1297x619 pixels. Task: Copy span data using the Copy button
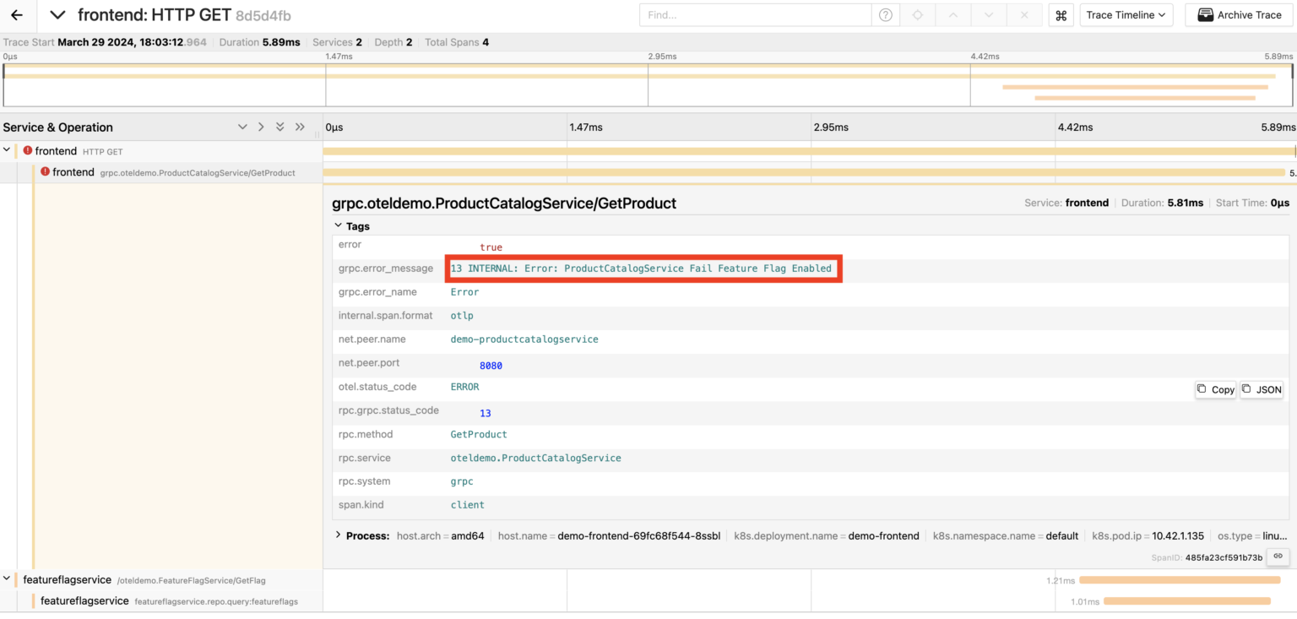(x=1215, y=389)
